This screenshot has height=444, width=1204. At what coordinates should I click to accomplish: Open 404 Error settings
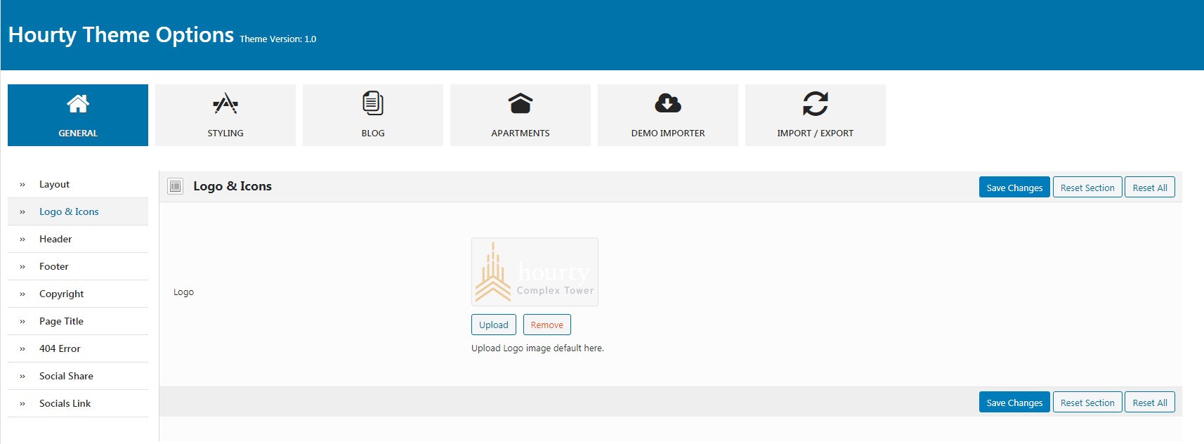point(78,348)
